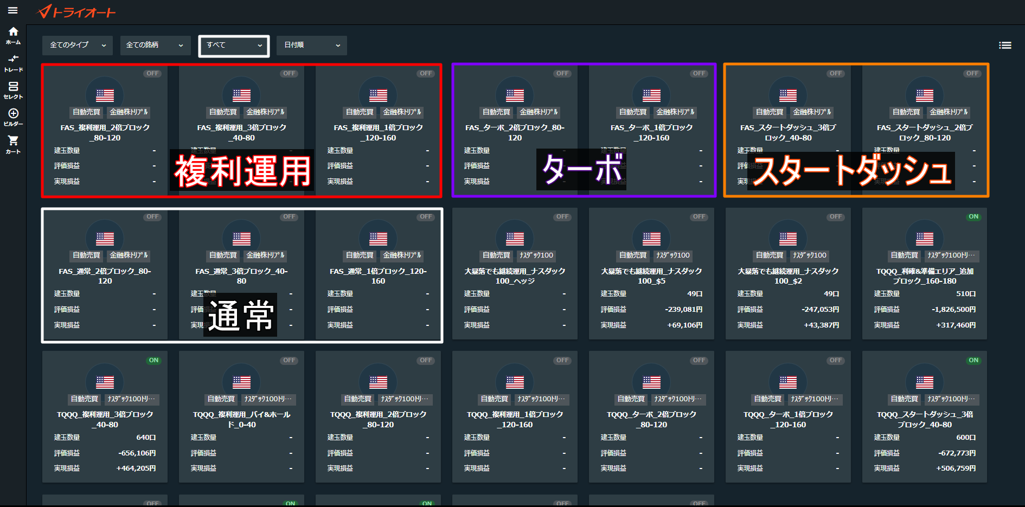The width and height of the screenshot is (1025, 507).
Task: Click flag icon of FAS_ターボ_1倍ブロック_120-160
Action: tap(651, 95)
